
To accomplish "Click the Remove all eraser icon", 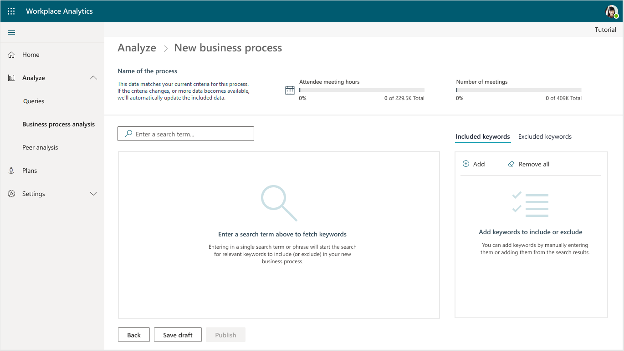I will (511, 164).
